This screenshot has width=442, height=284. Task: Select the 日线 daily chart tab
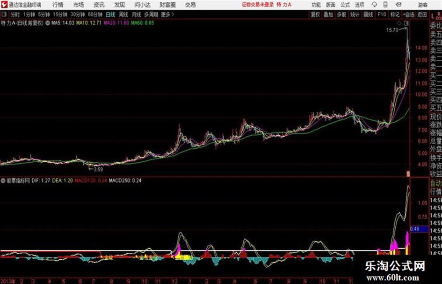tap(110, 14)
